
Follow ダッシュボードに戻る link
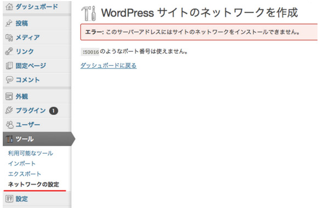tap(109, 66)
